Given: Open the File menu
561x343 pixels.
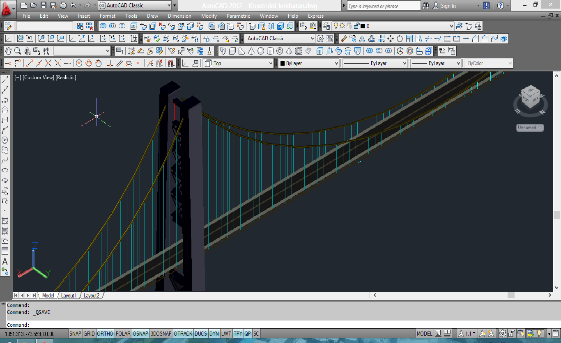Looking at the screenshot, I should click(x=26, y=16).
